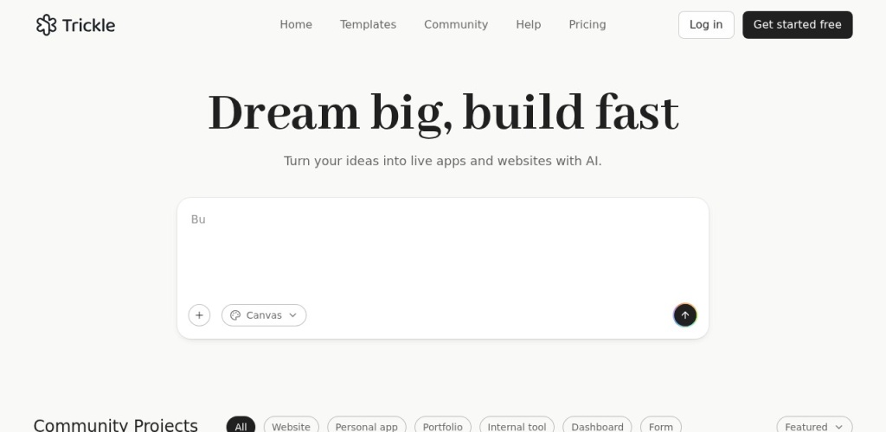This screenshot has width=886, height=432.
Task: Toggle the Personal app filter
Action: coord(366,426)
